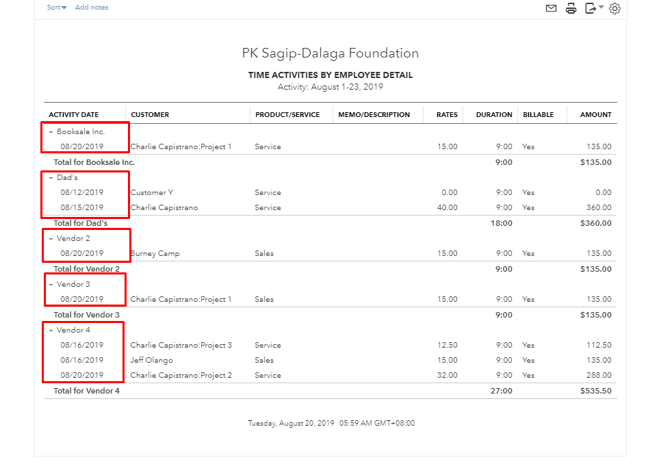Click the Amount column header
646x464 pixels.
tap(595, 115)
